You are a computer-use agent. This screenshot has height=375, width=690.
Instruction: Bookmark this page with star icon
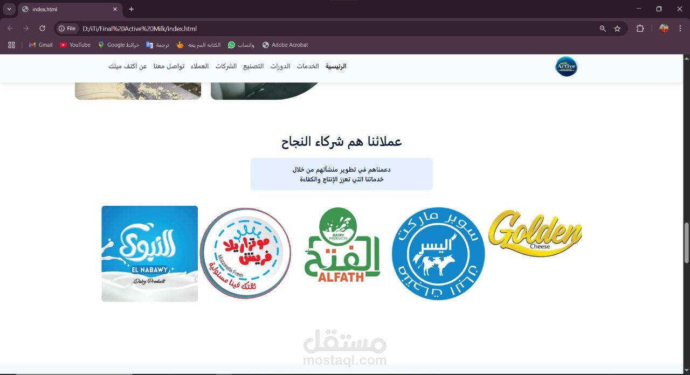(617, 29)
